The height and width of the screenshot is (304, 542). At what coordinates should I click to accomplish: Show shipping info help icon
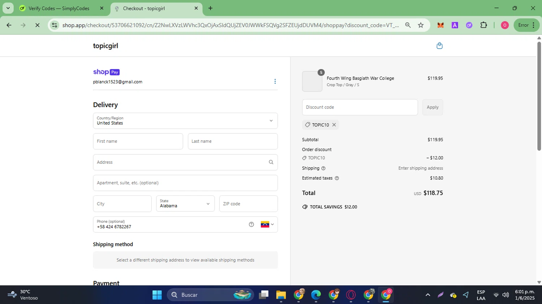click(x=323, y=168)
